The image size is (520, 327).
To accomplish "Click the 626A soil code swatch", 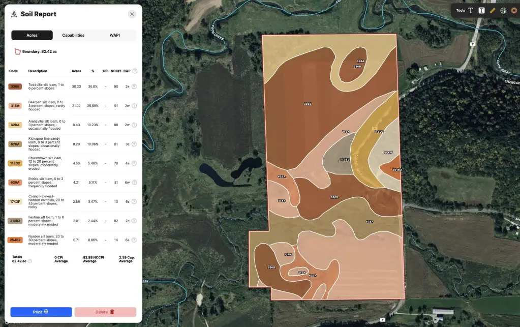I will 15,125.
